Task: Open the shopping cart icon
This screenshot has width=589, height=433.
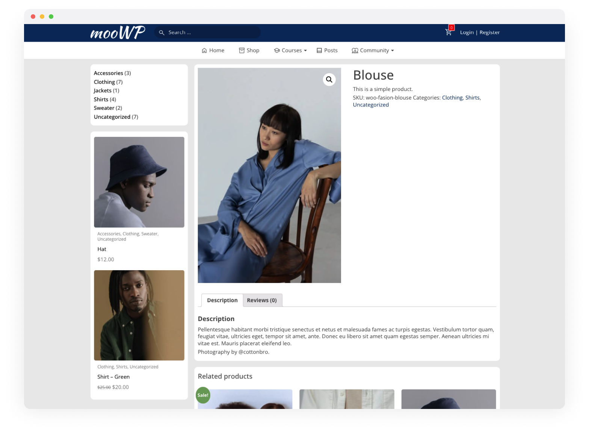Action: (449, 32)
